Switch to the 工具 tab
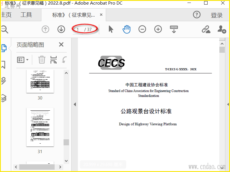The width and height of the screenshot is (230, 172). pyautogui.click(x=26, y=15)
